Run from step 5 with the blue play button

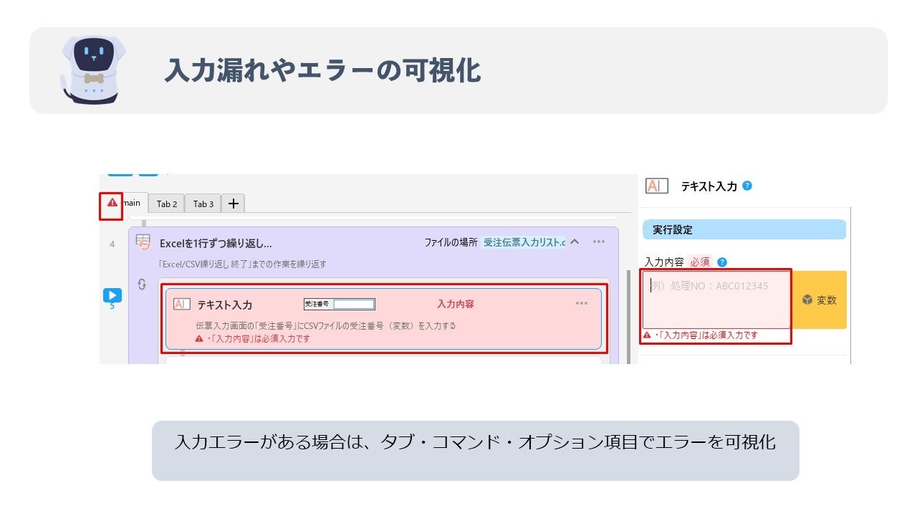coord(112,295)
